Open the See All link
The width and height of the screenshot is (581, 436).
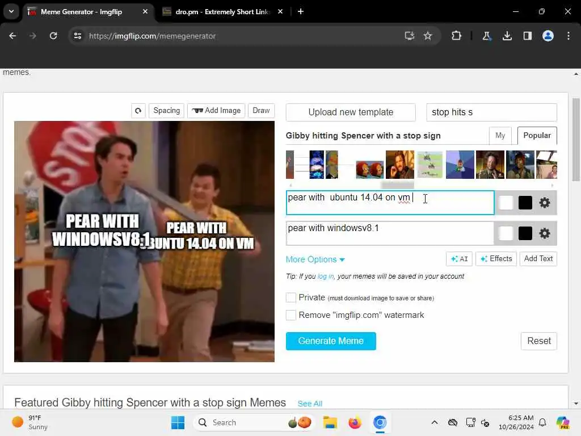[310, 404]
